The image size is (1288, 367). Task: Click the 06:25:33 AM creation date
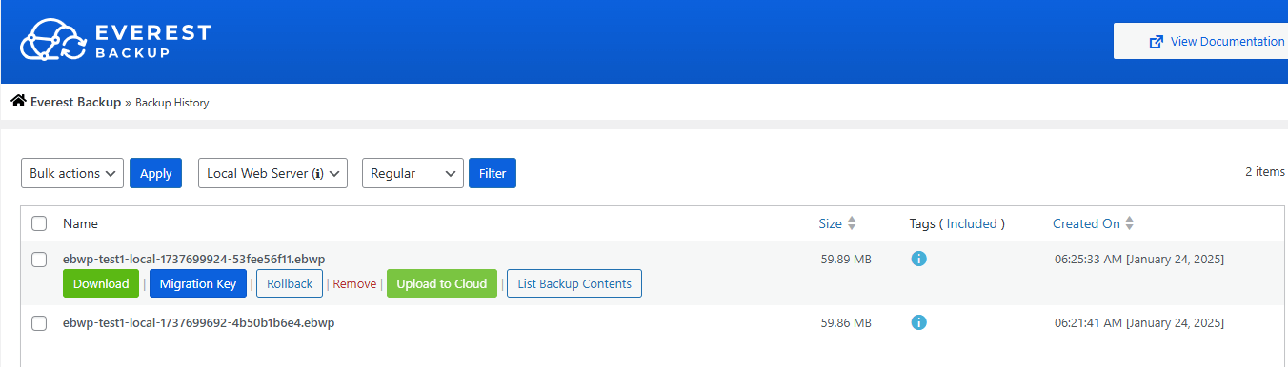[1139, 259]
